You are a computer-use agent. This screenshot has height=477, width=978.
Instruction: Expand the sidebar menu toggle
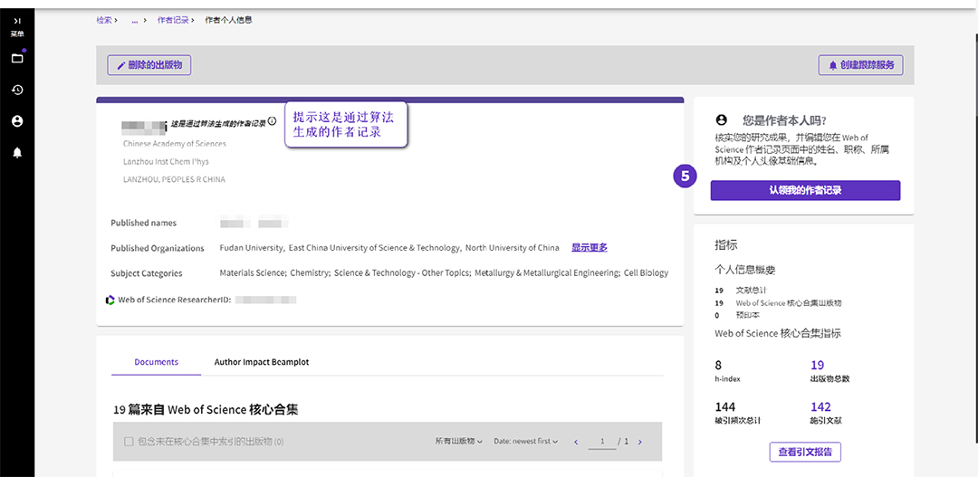[17, 21]
